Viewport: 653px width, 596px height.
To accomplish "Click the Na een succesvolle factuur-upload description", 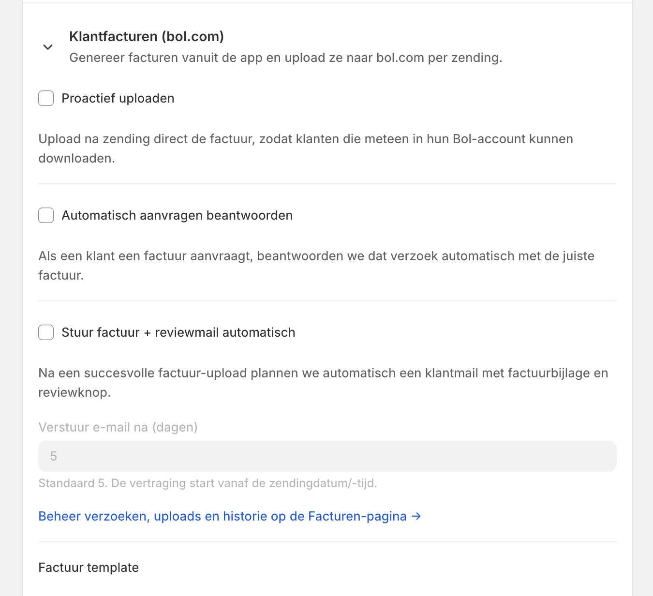I will point(323,373).
